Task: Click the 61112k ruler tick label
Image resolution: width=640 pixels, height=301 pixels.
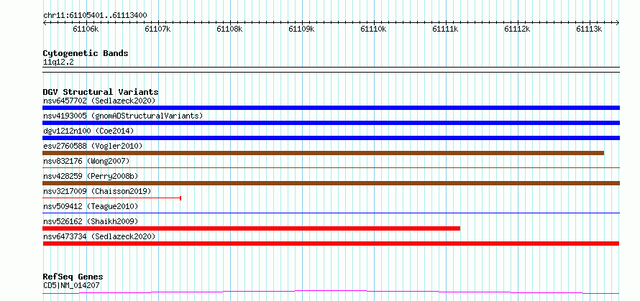Action: (517, 29)
